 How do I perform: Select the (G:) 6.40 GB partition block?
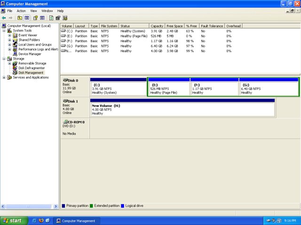pos(269,88)
